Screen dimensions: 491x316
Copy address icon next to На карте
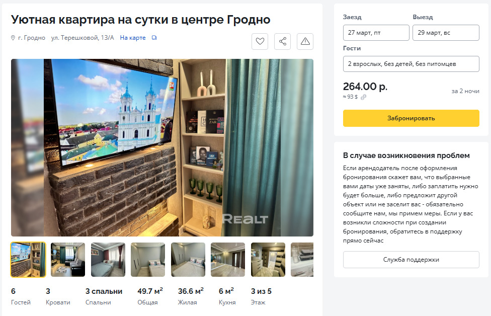pos(154,38)
